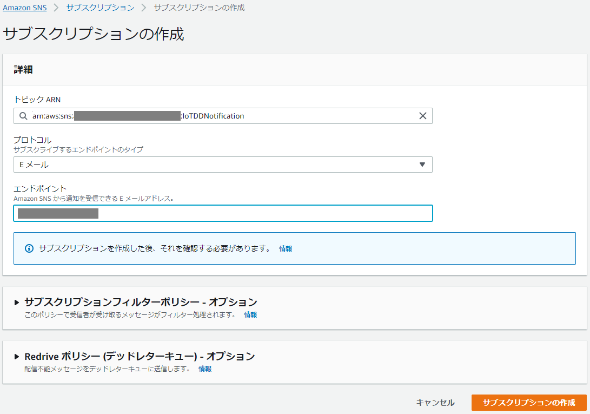
Task: Open 情報 link beside dead-letter queue description
Action: point(205,369)
